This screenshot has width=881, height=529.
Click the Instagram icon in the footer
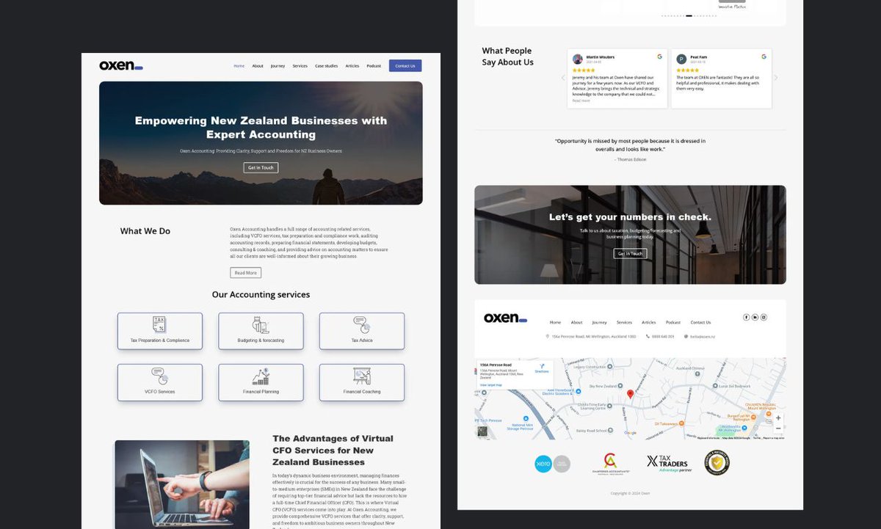tap(764, 316)
